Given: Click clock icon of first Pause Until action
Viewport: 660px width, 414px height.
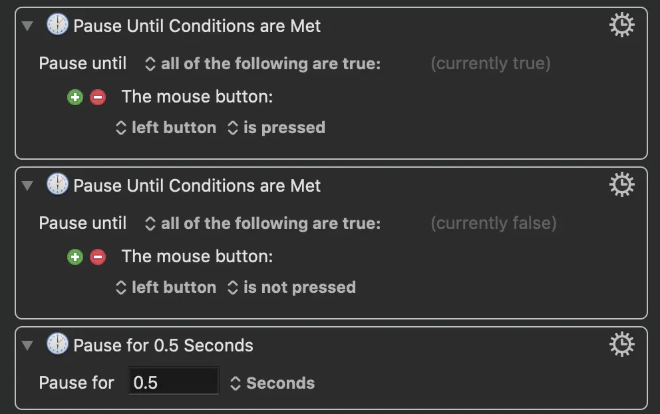Looking at the screenshot, I should click(57, 25).
